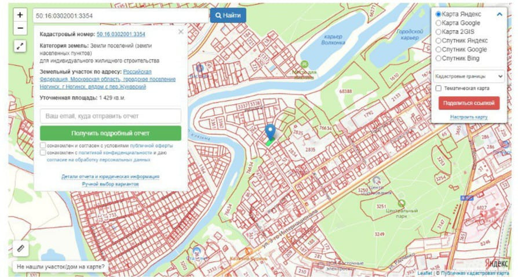Select Спутник Яндекс radio option
Viewport: 518px width, 277px height.
tap(439, 41)
